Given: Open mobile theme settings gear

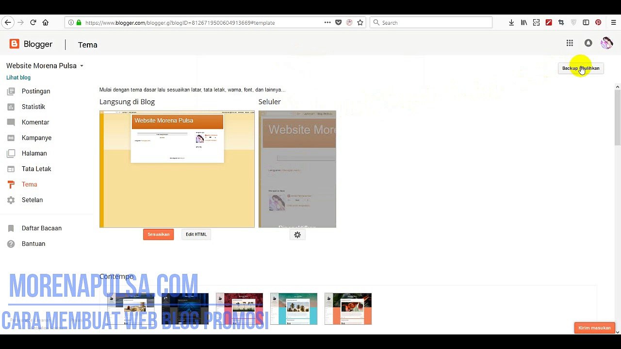Looking at the screenshot, I should 297,235.
